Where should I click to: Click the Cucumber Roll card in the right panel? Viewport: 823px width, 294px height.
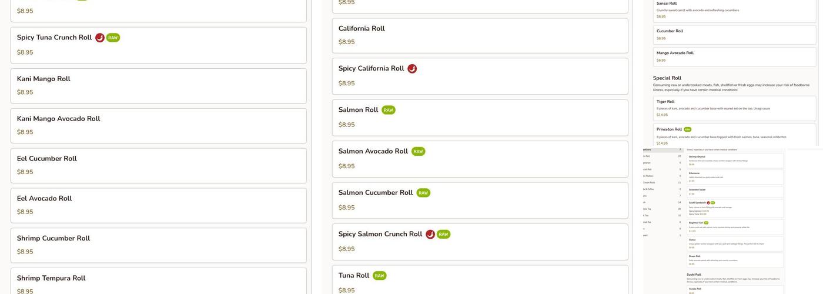pos(734,35)
